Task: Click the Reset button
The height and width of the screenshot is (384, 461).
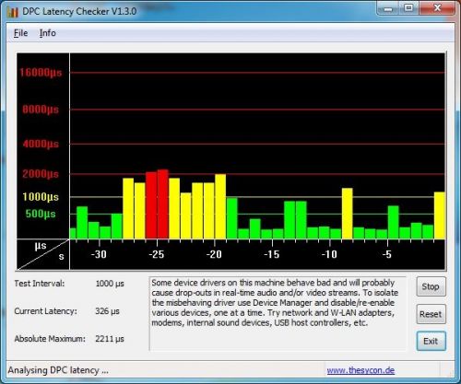Action: click(431, 314)
